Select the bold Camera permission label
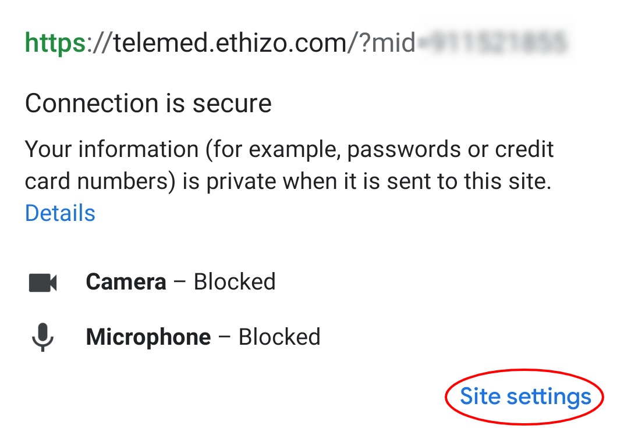 [126, 282]
